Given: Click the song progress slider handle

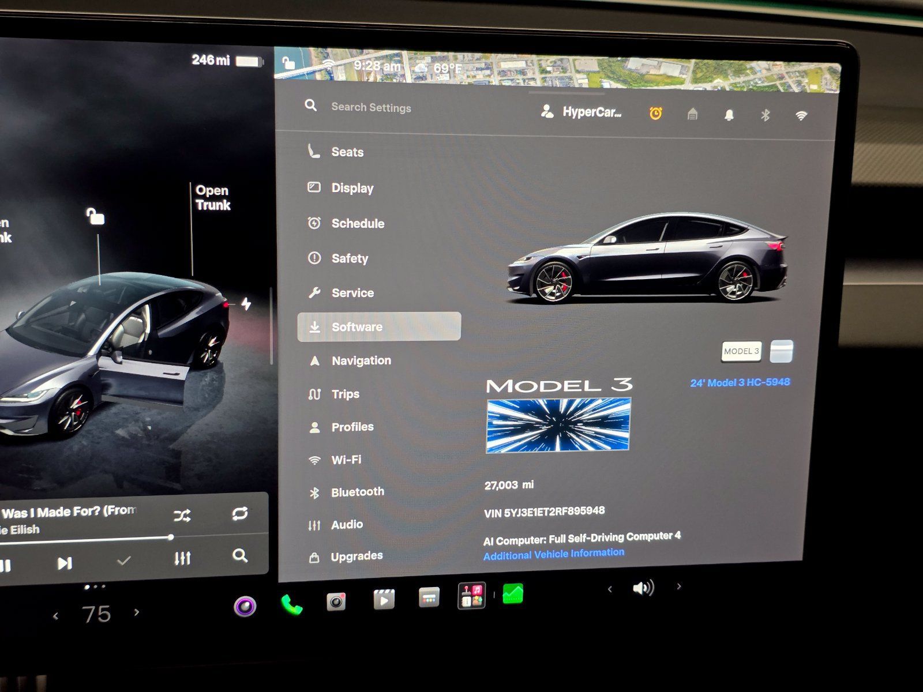Looking at the screenshot, I should (x=171, y=537).
